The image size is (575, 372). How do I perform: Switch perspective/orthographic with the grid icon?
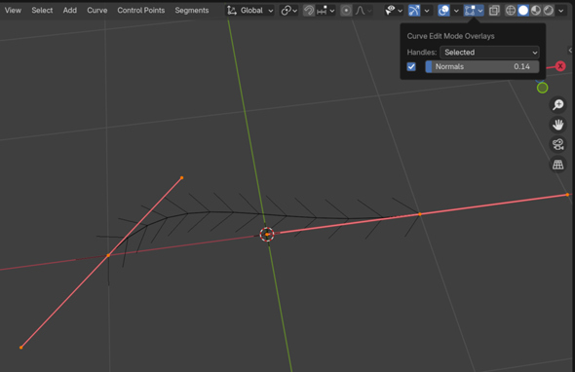tap(557, 165)
